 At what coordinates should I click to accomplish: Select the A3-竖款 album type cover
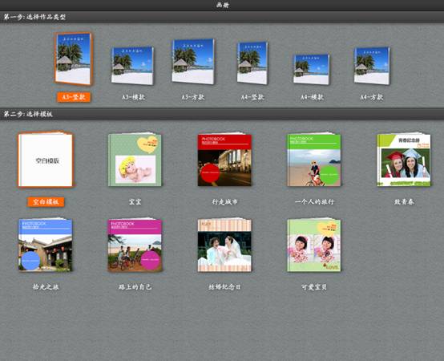(74, 59)
